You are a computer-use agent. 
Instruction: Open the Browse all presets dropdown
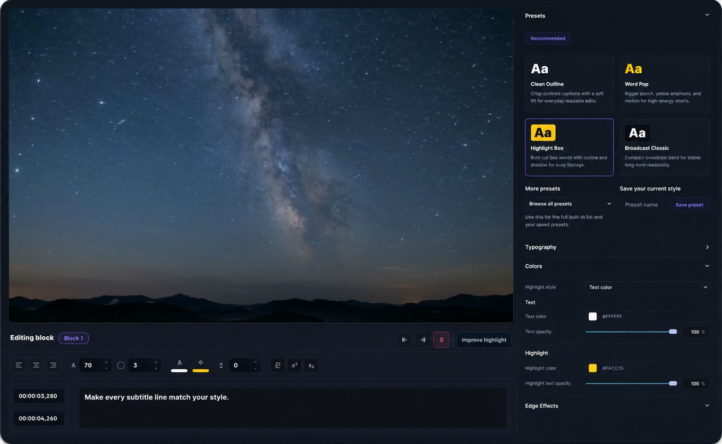[x=569, y=204]
